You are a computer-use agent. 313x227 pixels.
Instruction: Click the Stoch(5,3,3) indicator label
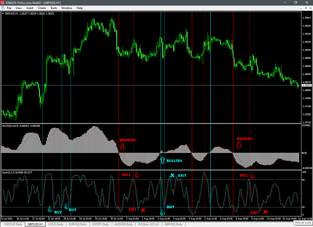point(17,172)
